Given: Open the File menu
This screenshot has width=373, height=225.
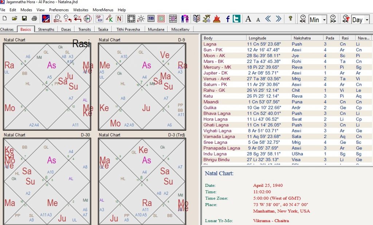Looking at the screenshot, I should (3, 10).
